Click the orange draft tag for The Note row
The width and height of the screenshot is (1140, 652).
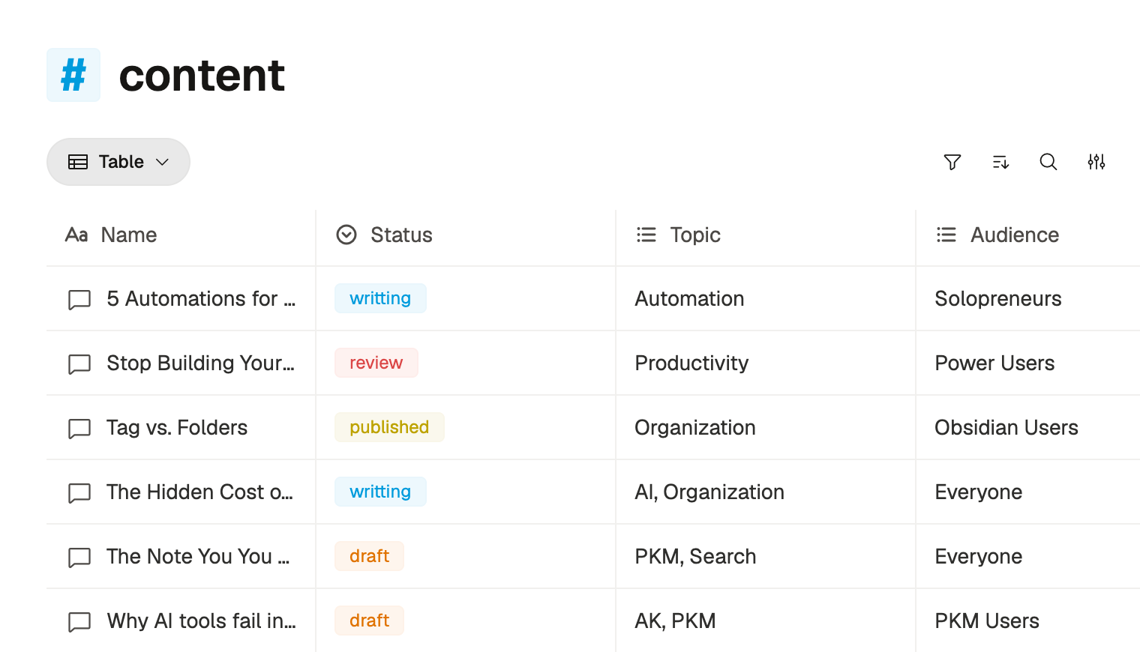pyautogui.click(x=369, y=556)
